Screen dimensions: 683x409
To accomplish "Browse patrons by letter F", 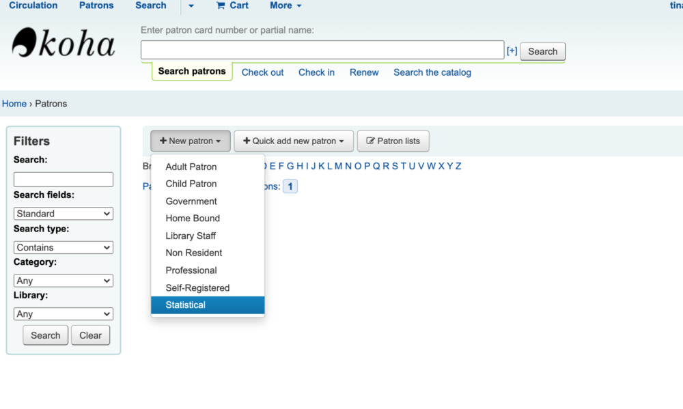I will click(x=281, y=166).
